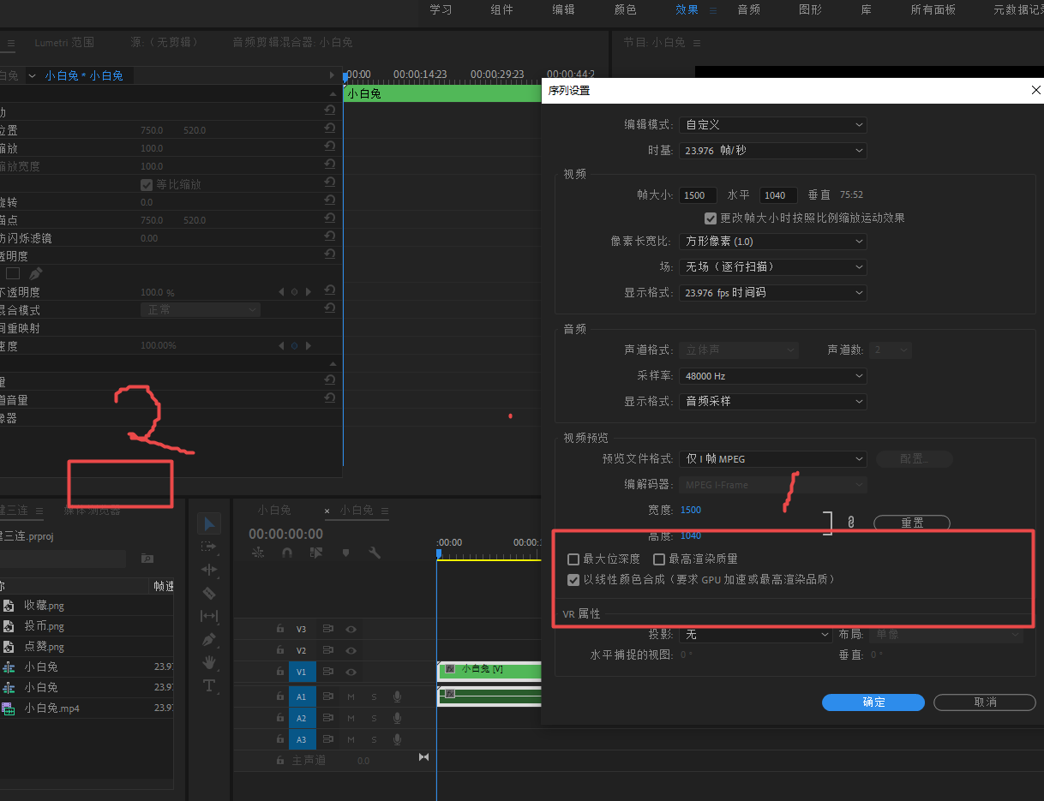
Task: Click the preview 宽度 value 1500
Action: [691, 510]
